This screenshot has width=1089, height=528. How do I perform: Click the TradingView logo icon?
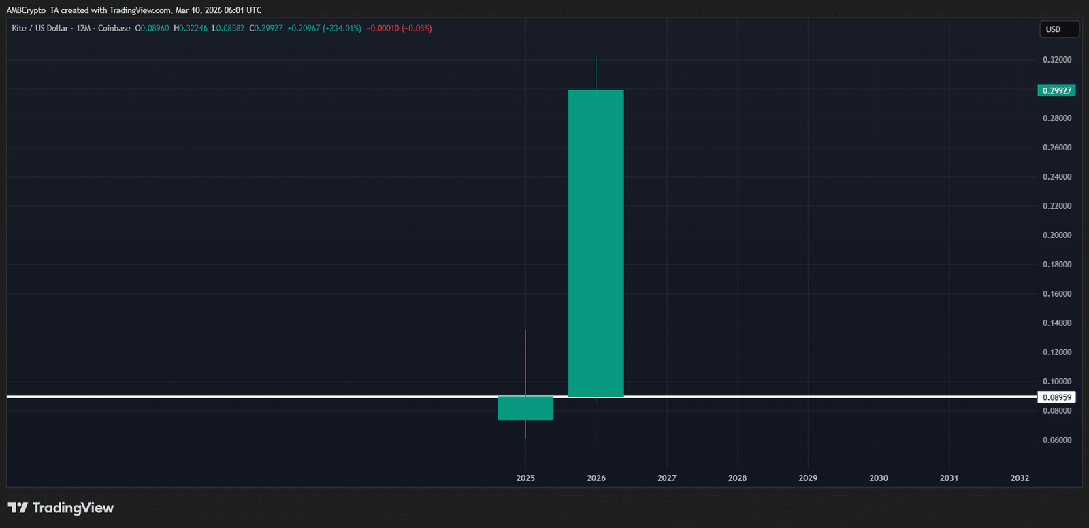(x=18, y=508)
